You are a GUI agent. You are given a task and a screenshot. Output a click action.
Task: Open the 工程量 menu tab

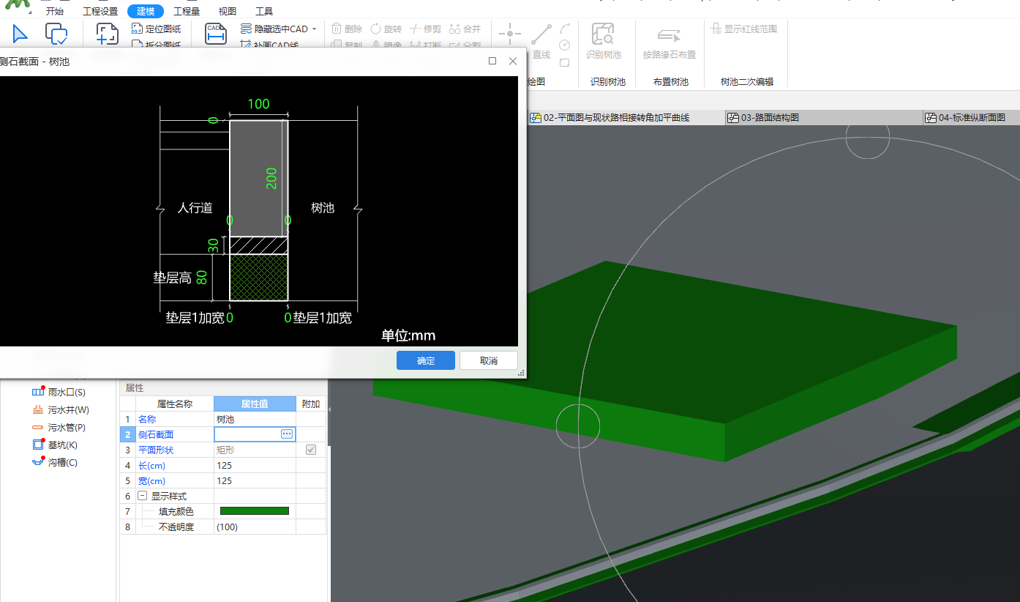187,11
